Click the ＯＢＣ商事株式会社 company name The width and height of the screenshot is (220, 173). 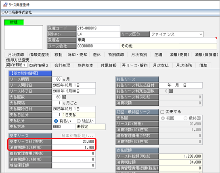(17, 12)
